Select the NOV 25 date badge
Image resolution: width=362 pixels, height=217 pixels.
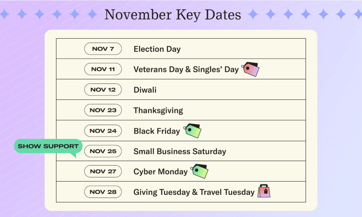coord(103,151)
